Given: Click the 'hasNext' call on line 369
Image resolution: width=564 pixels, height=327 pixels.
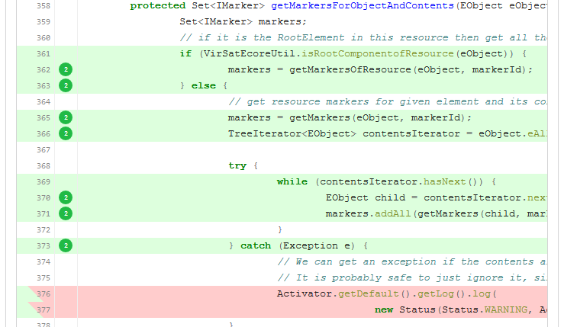Looking at the screenshot, I should tap(445, 181).
